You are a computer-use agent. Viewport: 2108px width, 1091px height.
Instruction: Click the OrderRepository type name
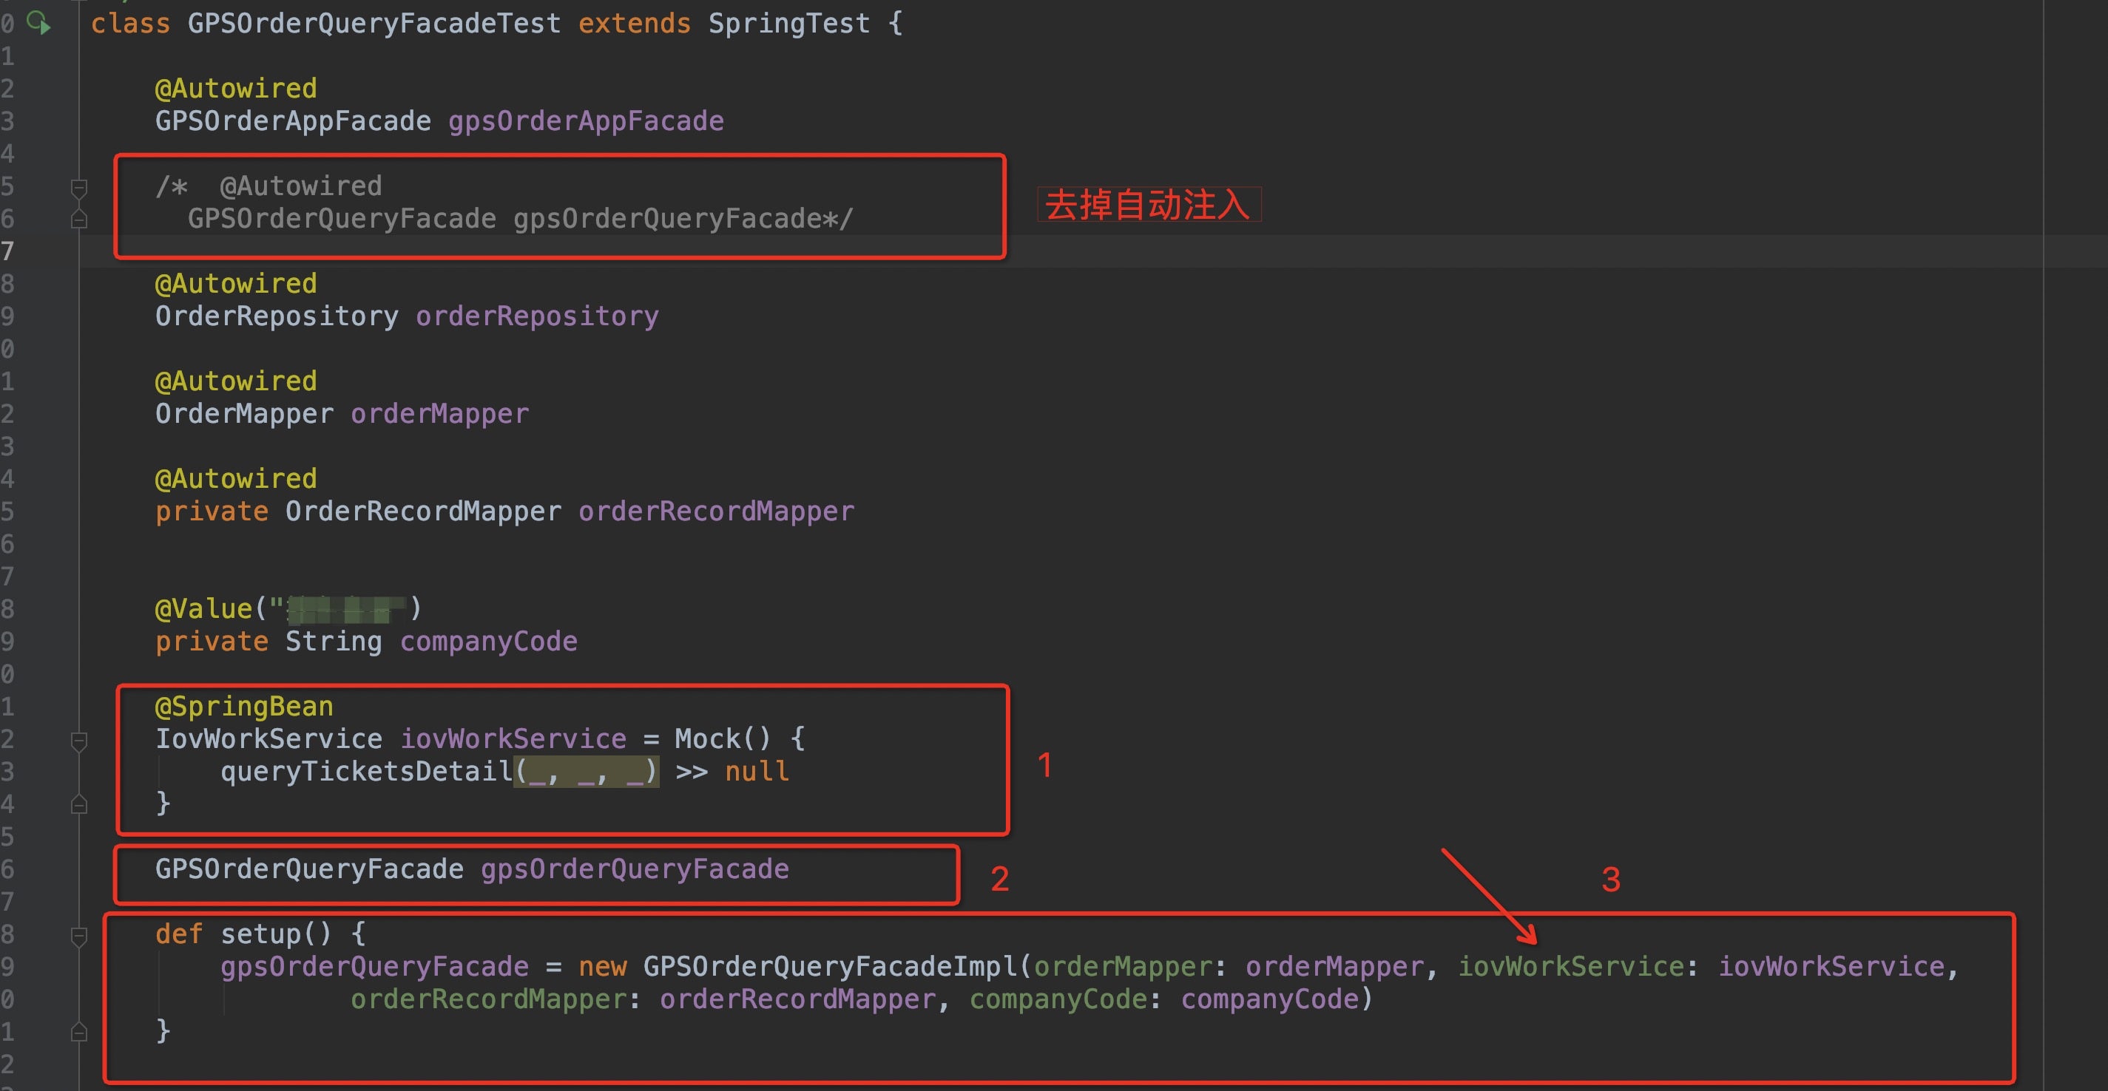pyautogui.click(x=277, y=316)
